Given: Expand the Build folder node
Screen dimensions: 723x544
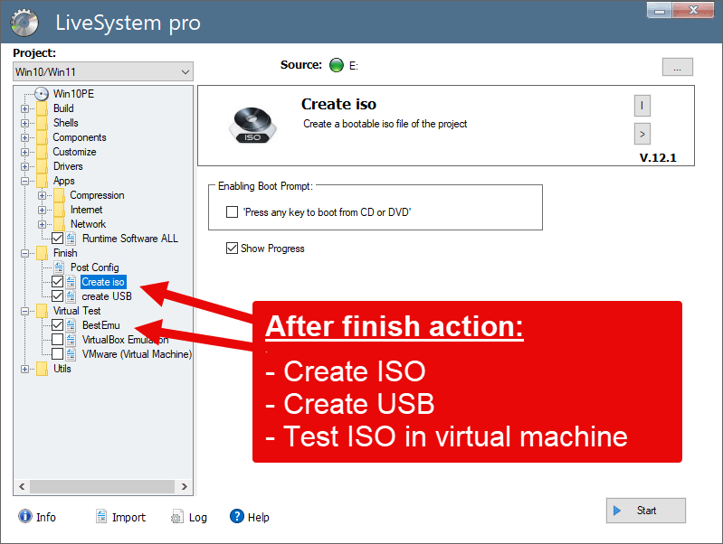Looking at the screenshot, I should [25, 108].
